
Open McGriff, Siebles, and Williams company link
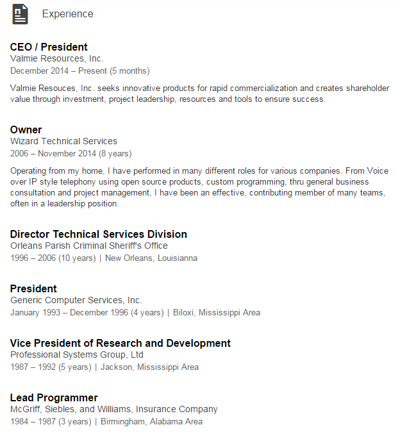click(x=114, y=409)
